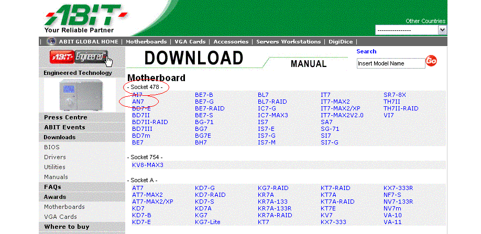Open the AN7 manual link

(x=138, y=102)
